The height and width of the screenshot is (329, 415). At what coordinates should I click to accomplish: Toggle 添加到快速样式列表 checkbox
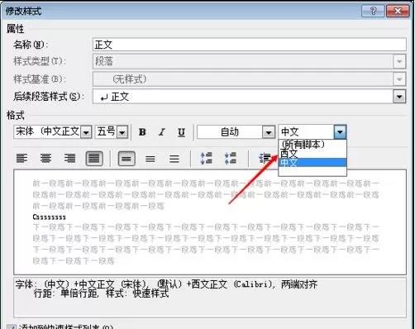[12, 327]
